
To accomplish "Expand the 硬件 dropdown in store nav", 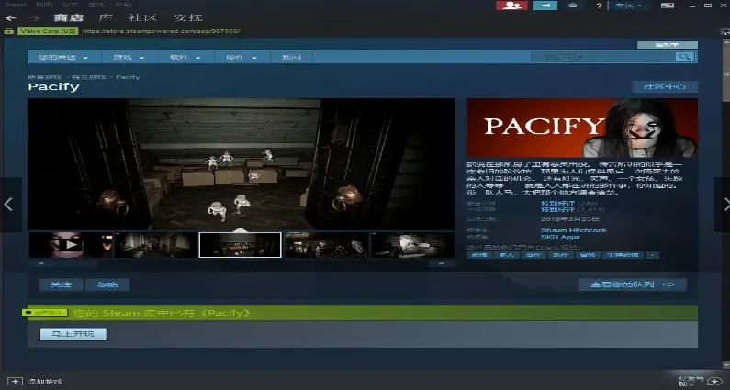I will 241,57.
